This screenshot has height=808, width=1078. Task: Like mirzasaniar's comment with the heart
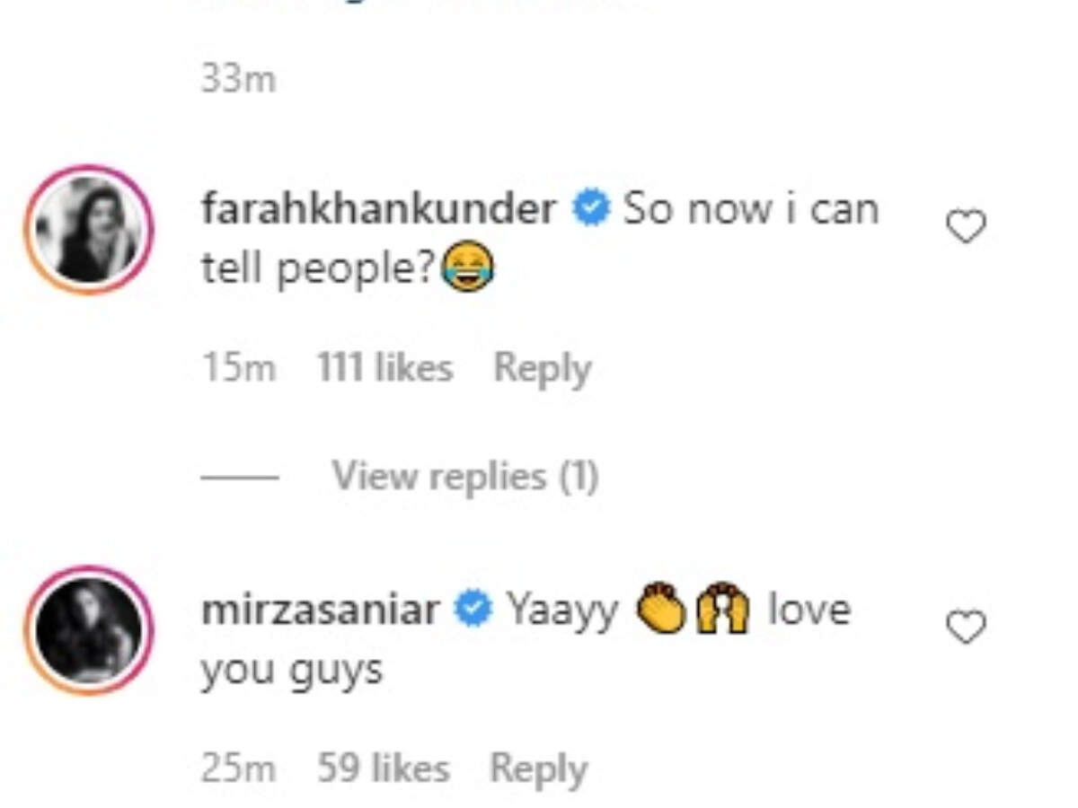(x=967, y=627)
